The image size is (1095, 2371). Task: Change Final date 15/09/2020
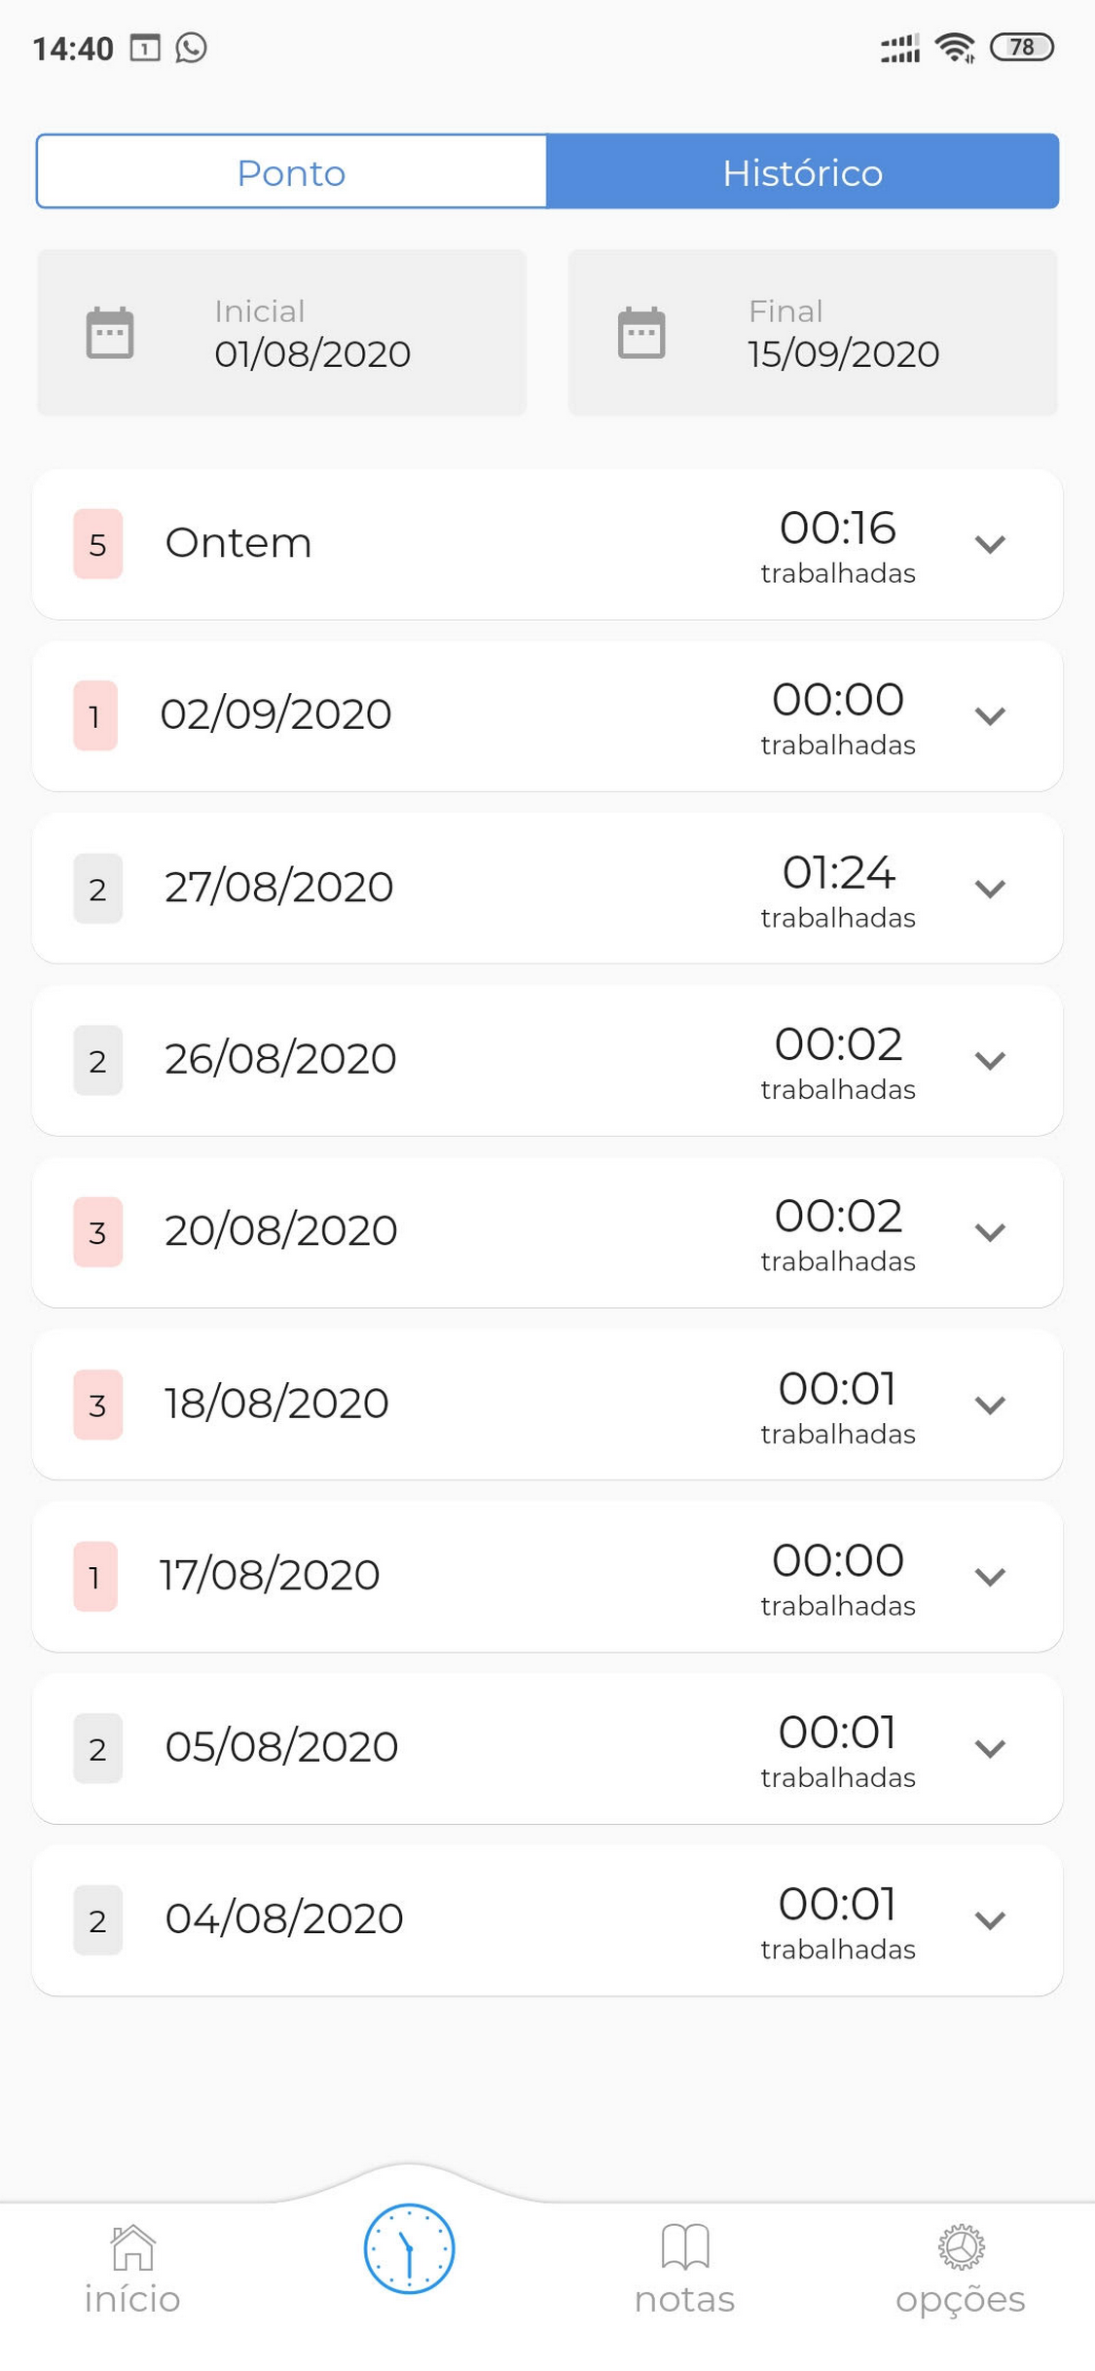point(813,333)
